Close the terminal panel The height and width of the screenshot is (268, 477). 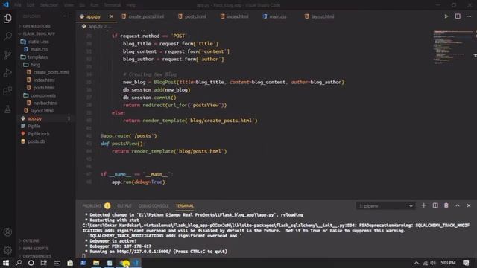coord(469,205)
